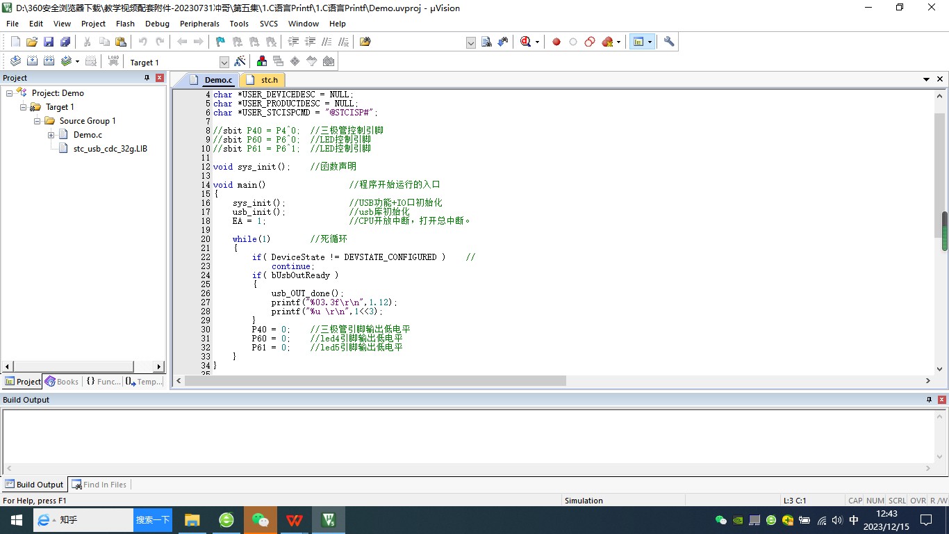The width and height of the screenshot is (949, 534).
Task: Switch to Find In Files tab
Action: (99, 485)
